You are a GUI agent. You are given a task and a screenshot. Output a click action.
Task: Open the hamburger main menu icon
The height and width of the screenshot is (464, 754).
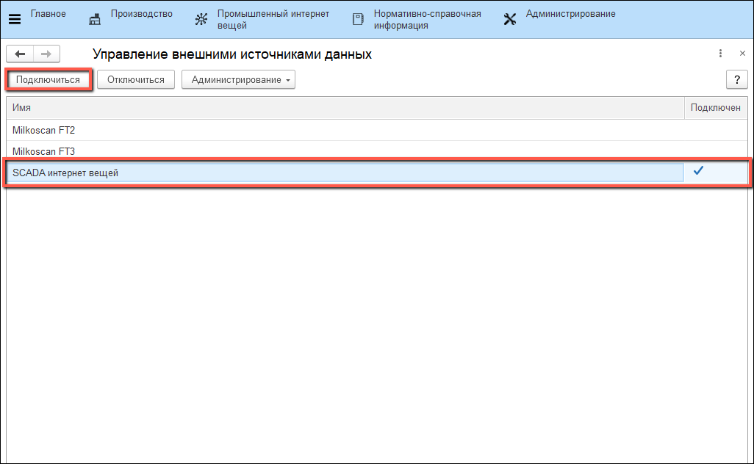click(15, 19)
